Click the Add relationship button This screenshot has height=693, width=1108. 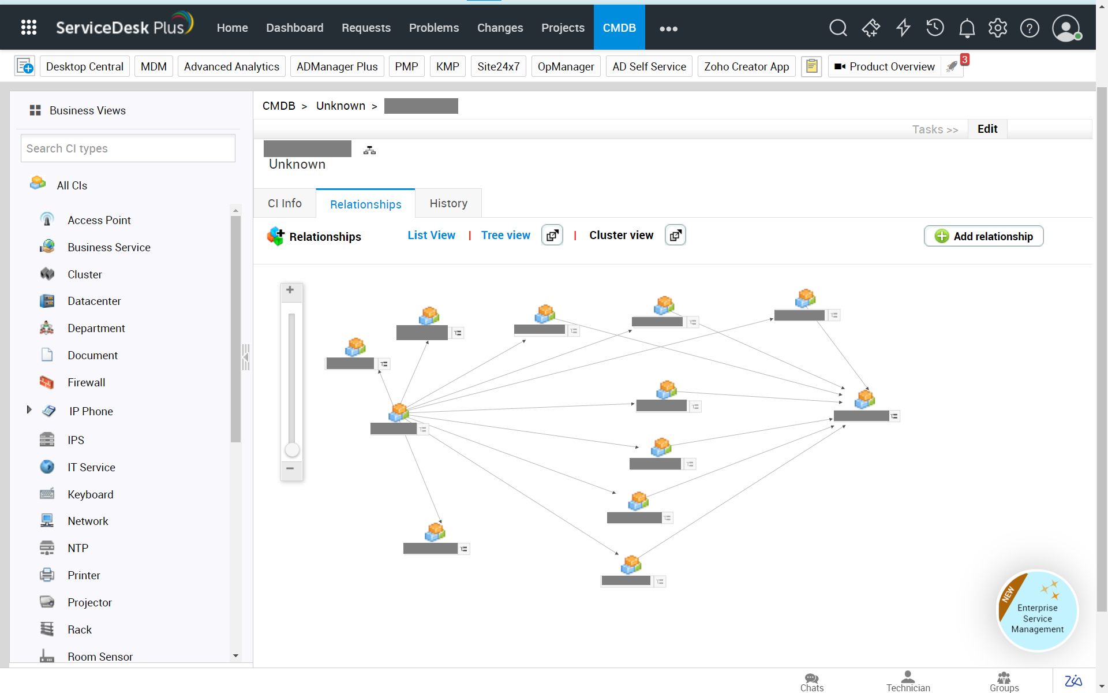[x=984, y=236]
